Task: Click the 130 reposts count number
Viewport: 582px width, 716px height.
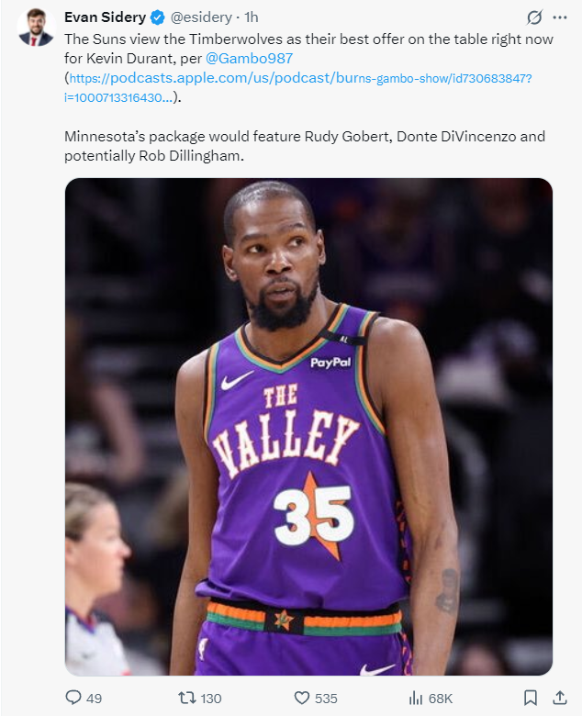Action: [211, 699]
